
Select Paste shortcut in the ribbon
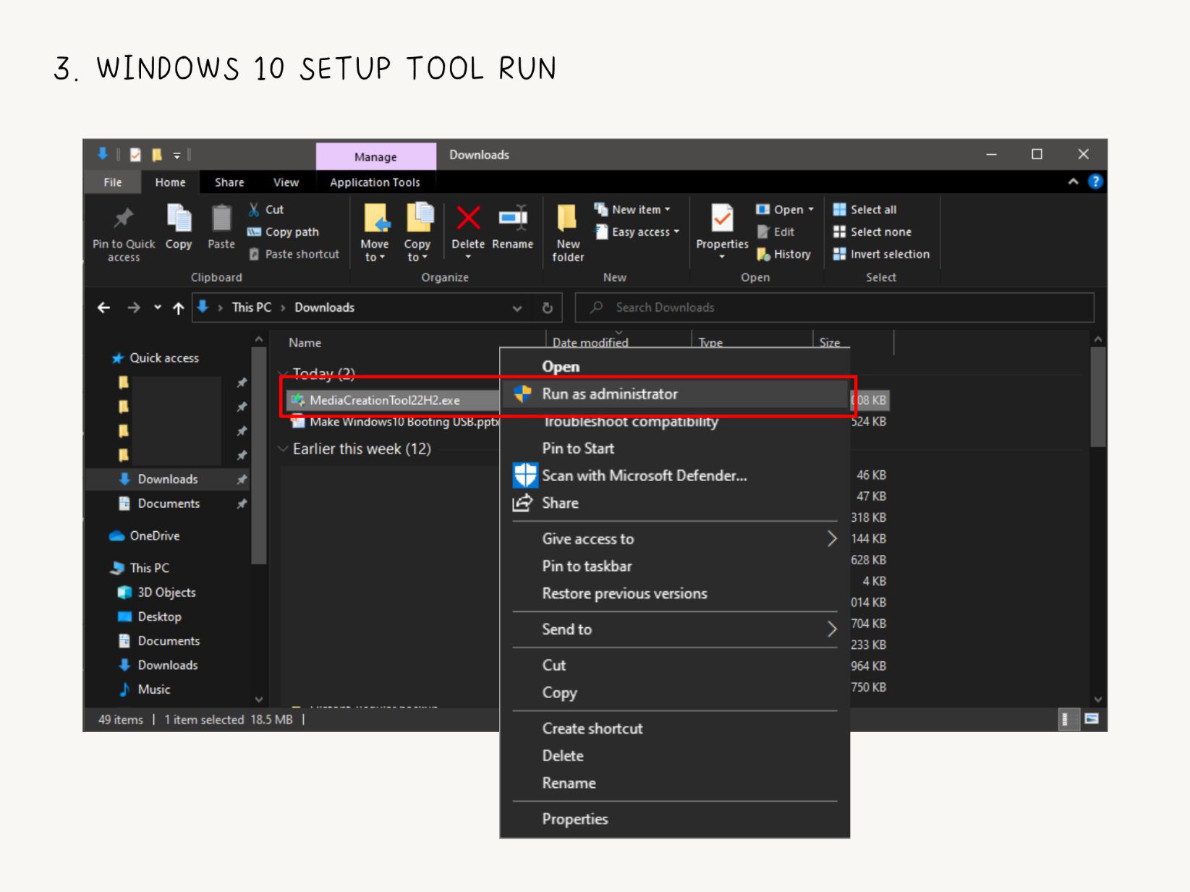pyautogui.click(x=294, y=254)
